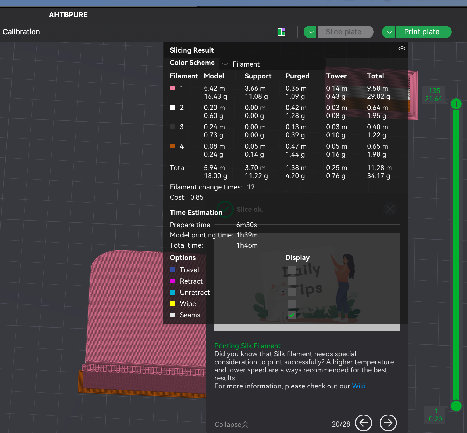Dismiss the Slice ok notification X
The image size is (467, 433).
[390, 209]
